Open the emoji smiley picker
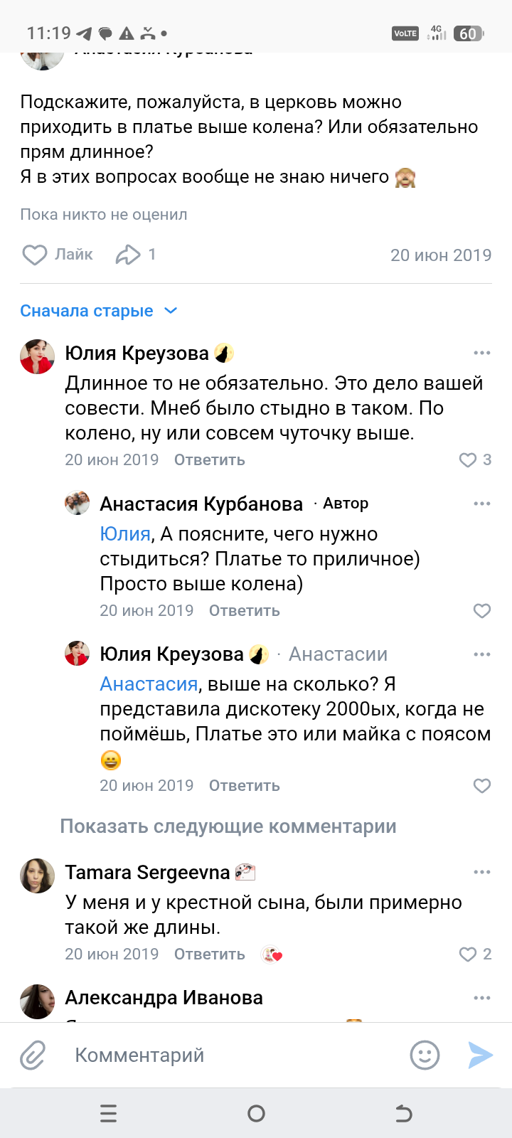 (x=425, y=1055)
